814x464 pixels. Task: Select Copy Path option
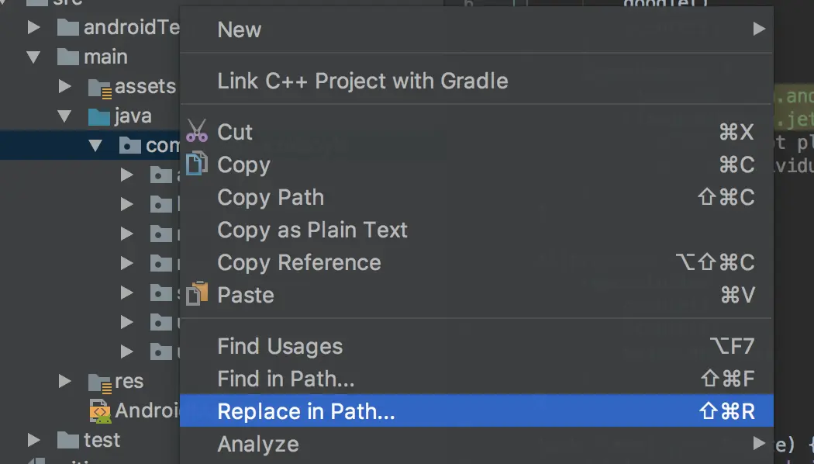click(x=271, y=197)
